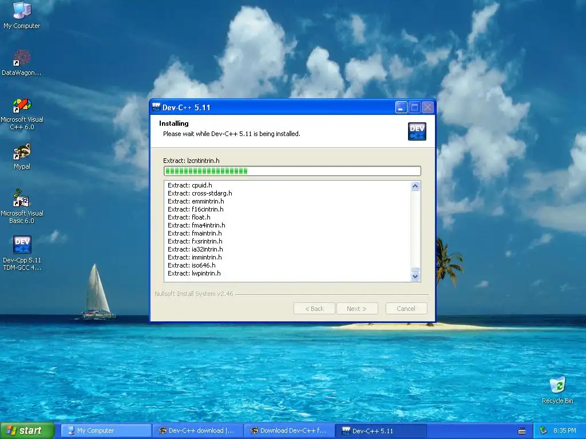Select log line 'Extract: fma4intrin.h'
Viewport: 586px width, 439px height.
(x=197, y=225)
